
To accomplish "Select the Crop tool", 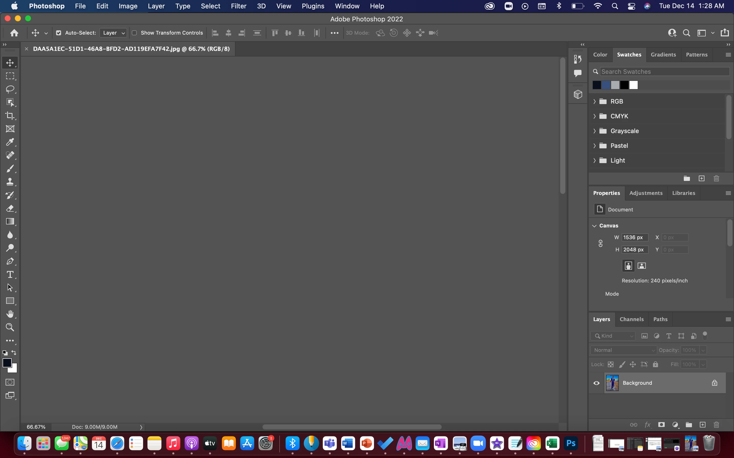I will pyautogui.click(x=10, y=116).
